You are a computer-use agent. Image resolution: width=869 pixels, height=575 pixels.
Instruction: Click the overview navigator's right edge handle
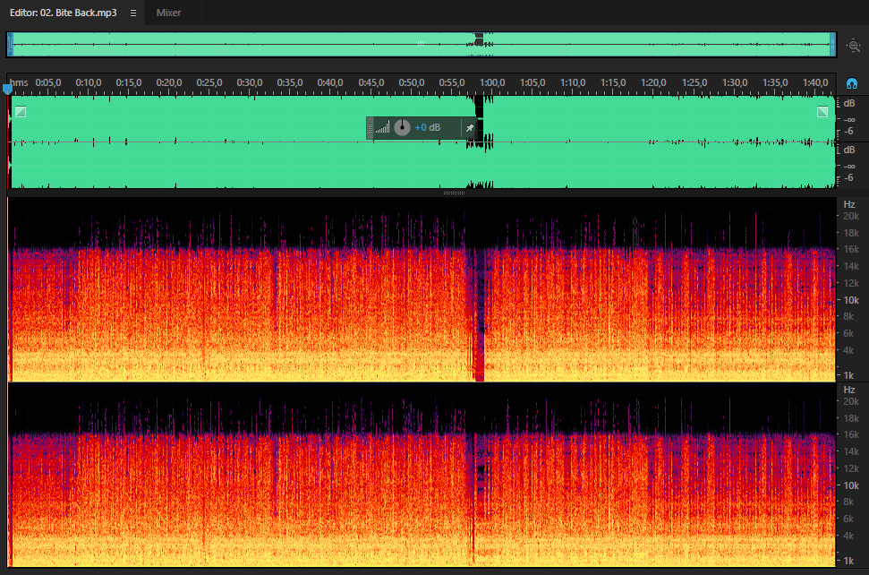coord(832,45)
